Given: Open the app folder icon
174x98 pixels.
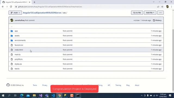Looking at the screenshot, I should pyautogui.click(x=12, y=31).
